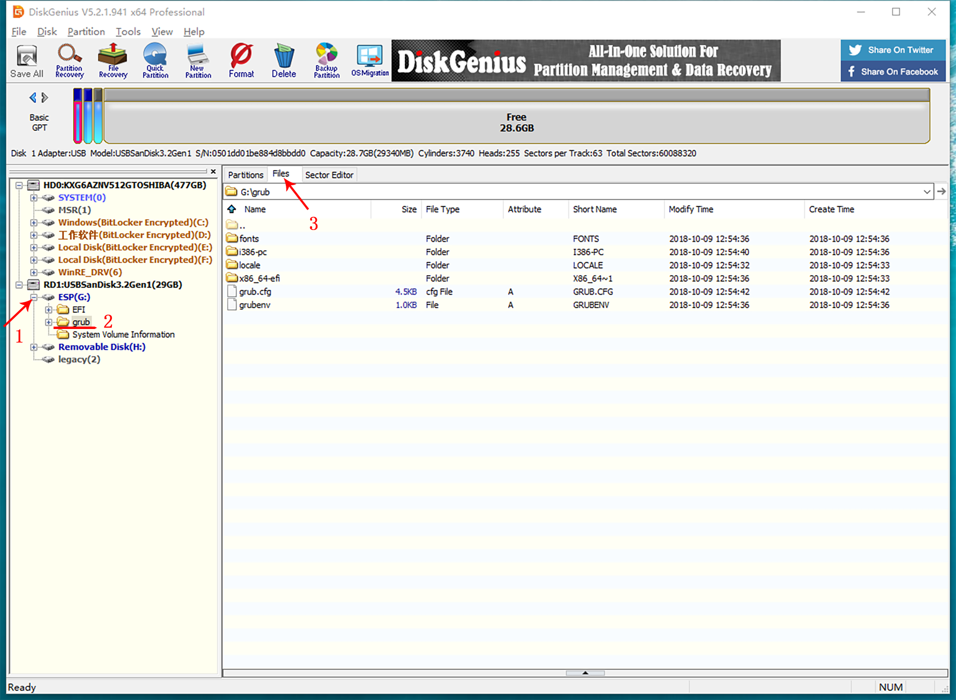The height and width of the screenshot is (700, 956).
Task: Select the 28.6GB Free space block
Action: coord(517,116)
